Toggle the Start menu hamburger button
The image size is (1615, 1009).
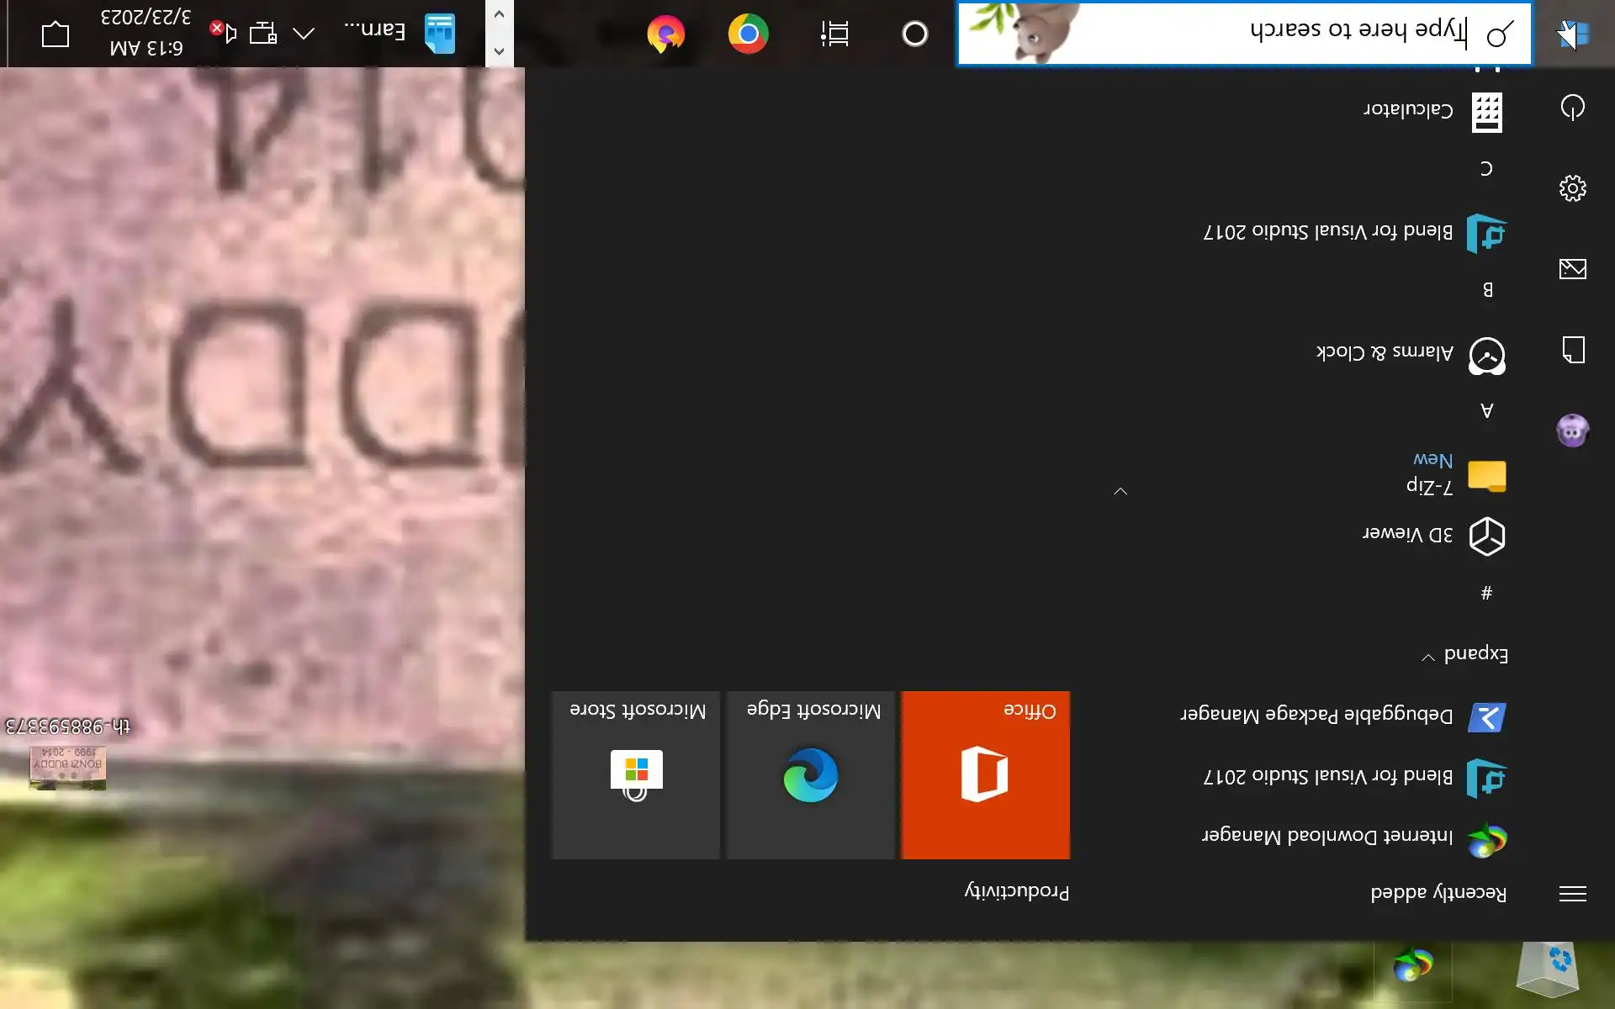[1572, 893]
